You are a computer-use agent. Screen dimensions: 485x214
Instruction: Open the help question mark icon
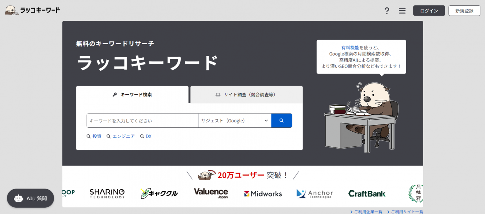(387, 11)
